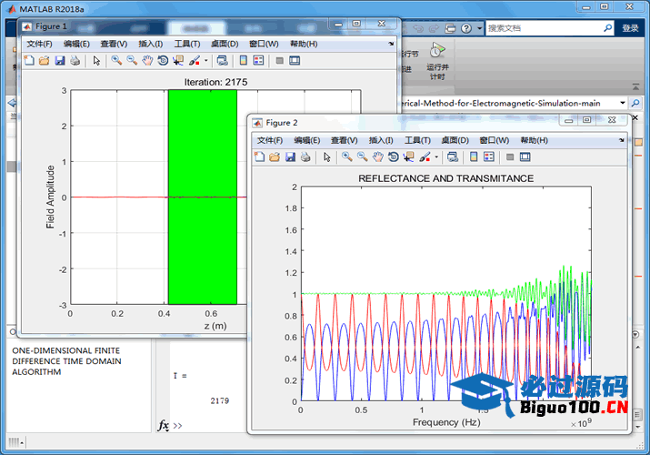Screen dimensions: 650x455
Task: Click search magnifier beside documentation field
Action: [607, 28]
